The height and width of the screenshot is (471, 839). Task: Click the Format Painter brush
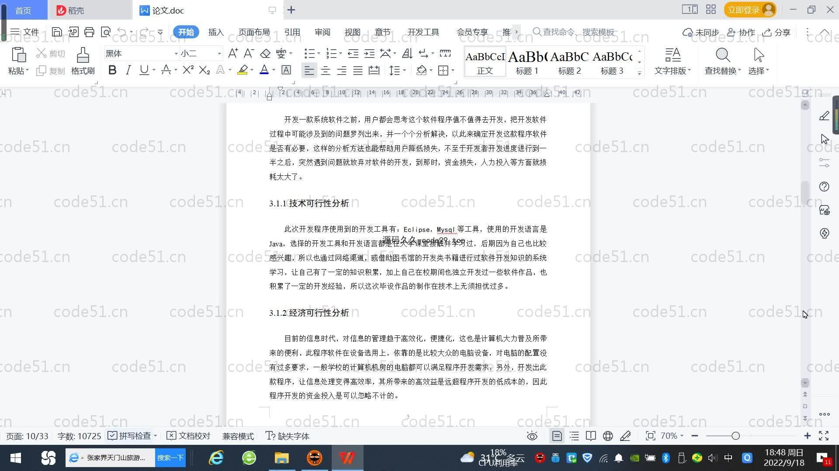[83, 55]
